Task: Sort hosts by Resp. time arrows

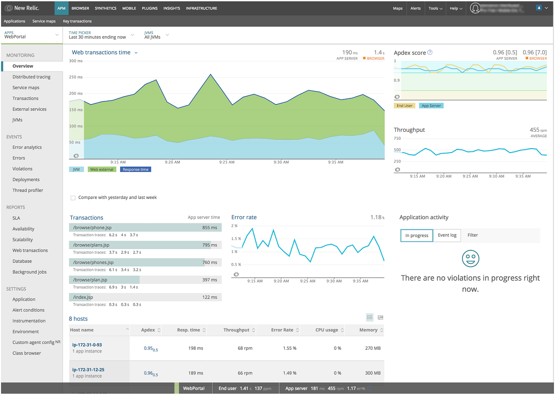Action: 204,330
